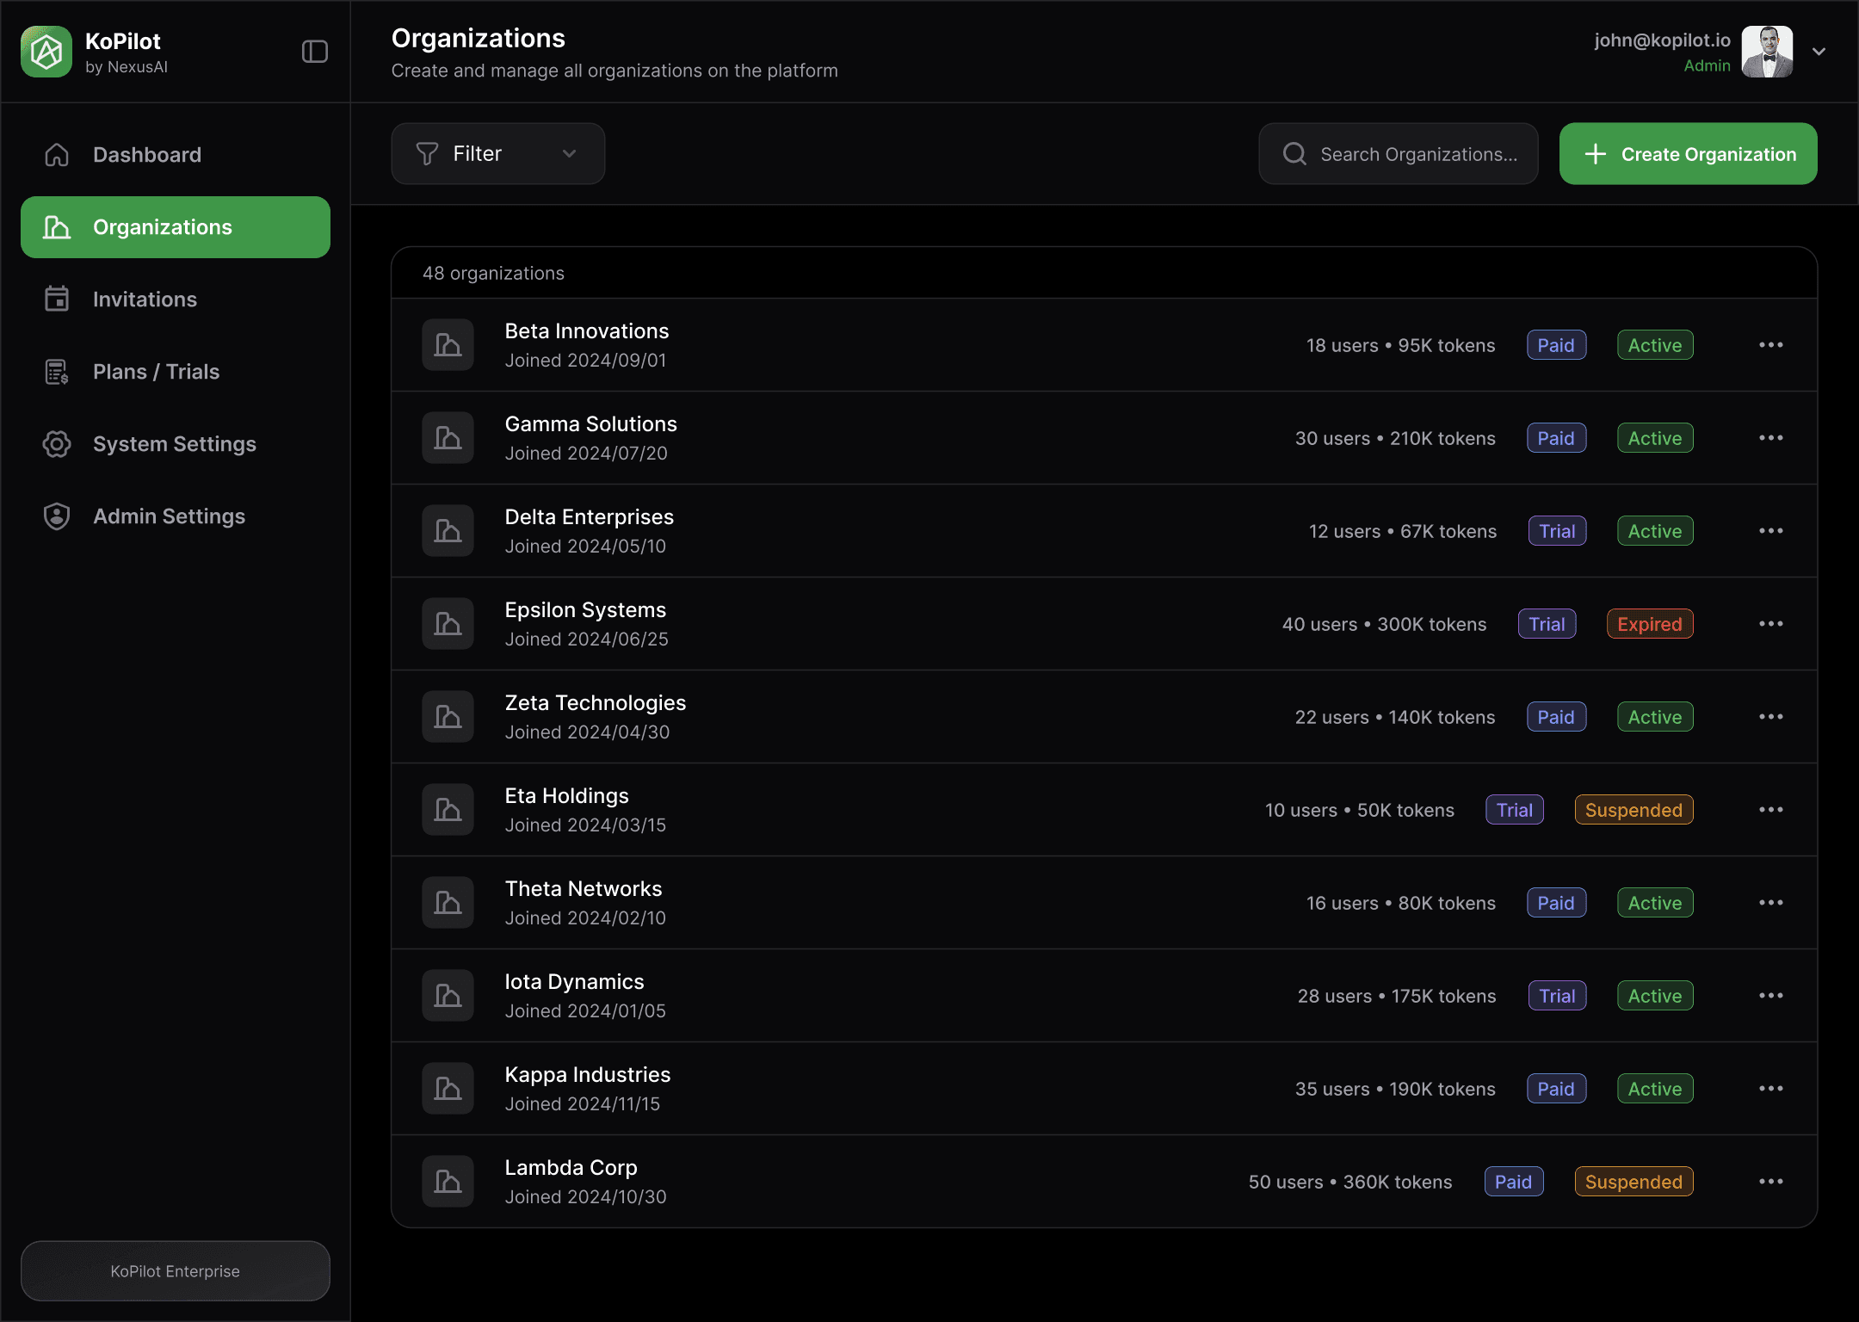Click the Beta Innovations building icon
Image resolution: width=1859 pixels, height=1322 pixels.
point(448,345)
